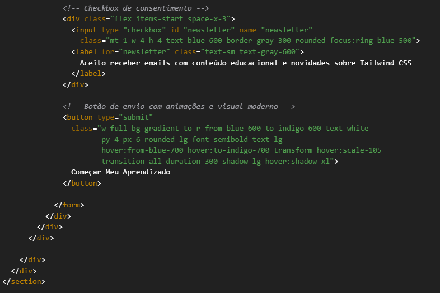Click the 'Começar Meu Aprendizado' button text
440x293 pixels.
121,172
